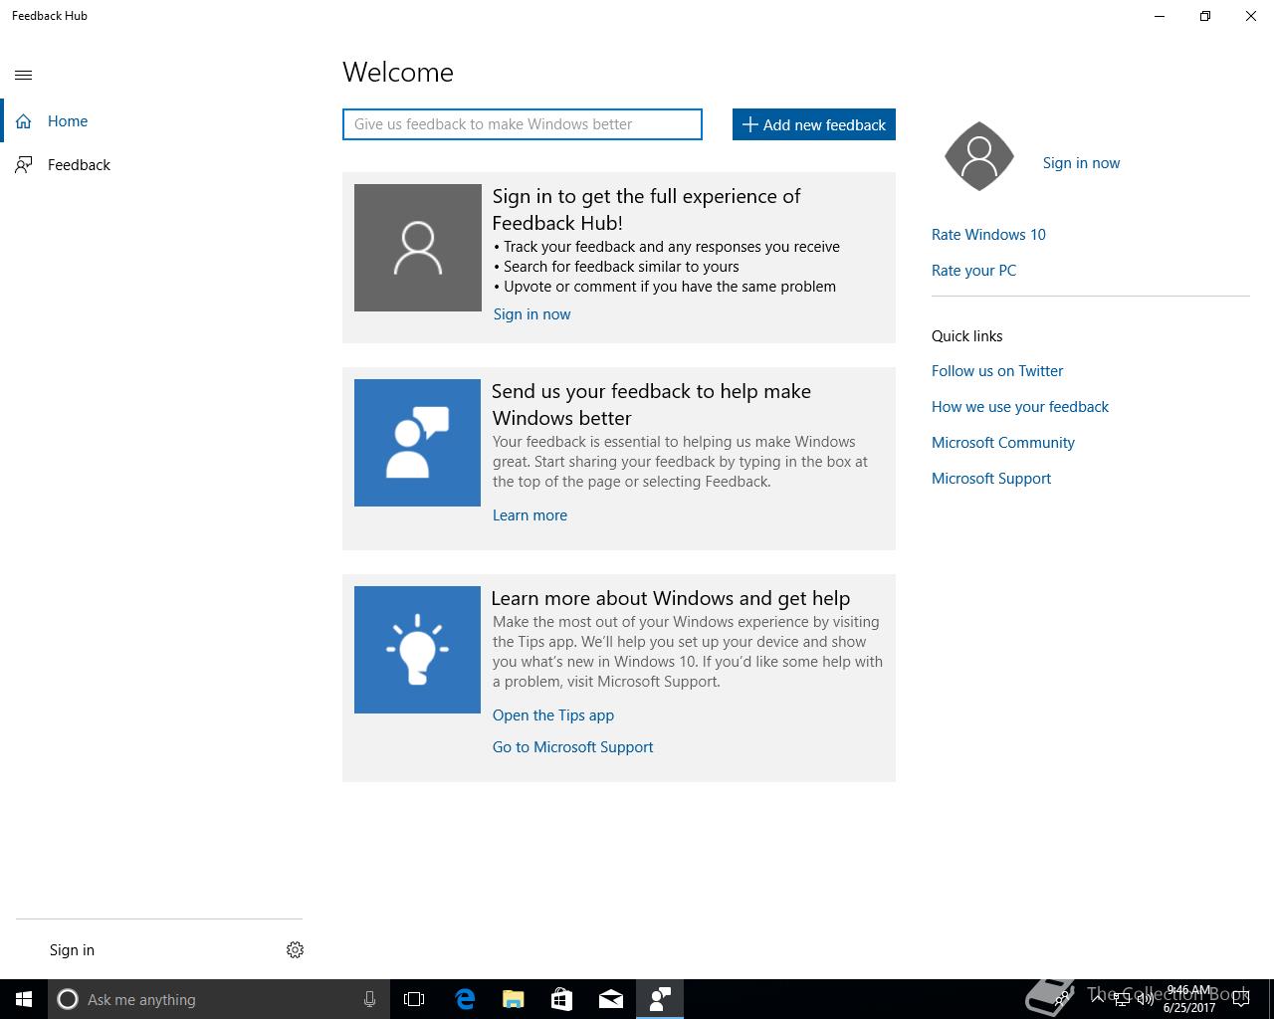Restore down the Feedback Hub window
The width and height of the screenshot is (1274, 1019).
pos(1205,16)
